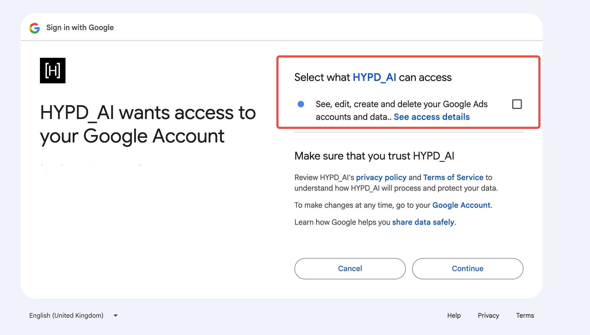The width and height of the screenshot is (590, 335).
Task: Open HYPD_AI's privacy policy link
Action: (381, 177)
